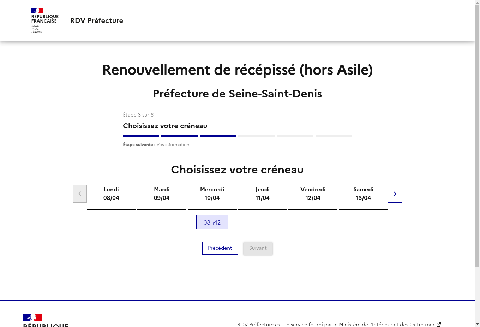
Task: Click the external link icon in footer
Action: (439, 325)
